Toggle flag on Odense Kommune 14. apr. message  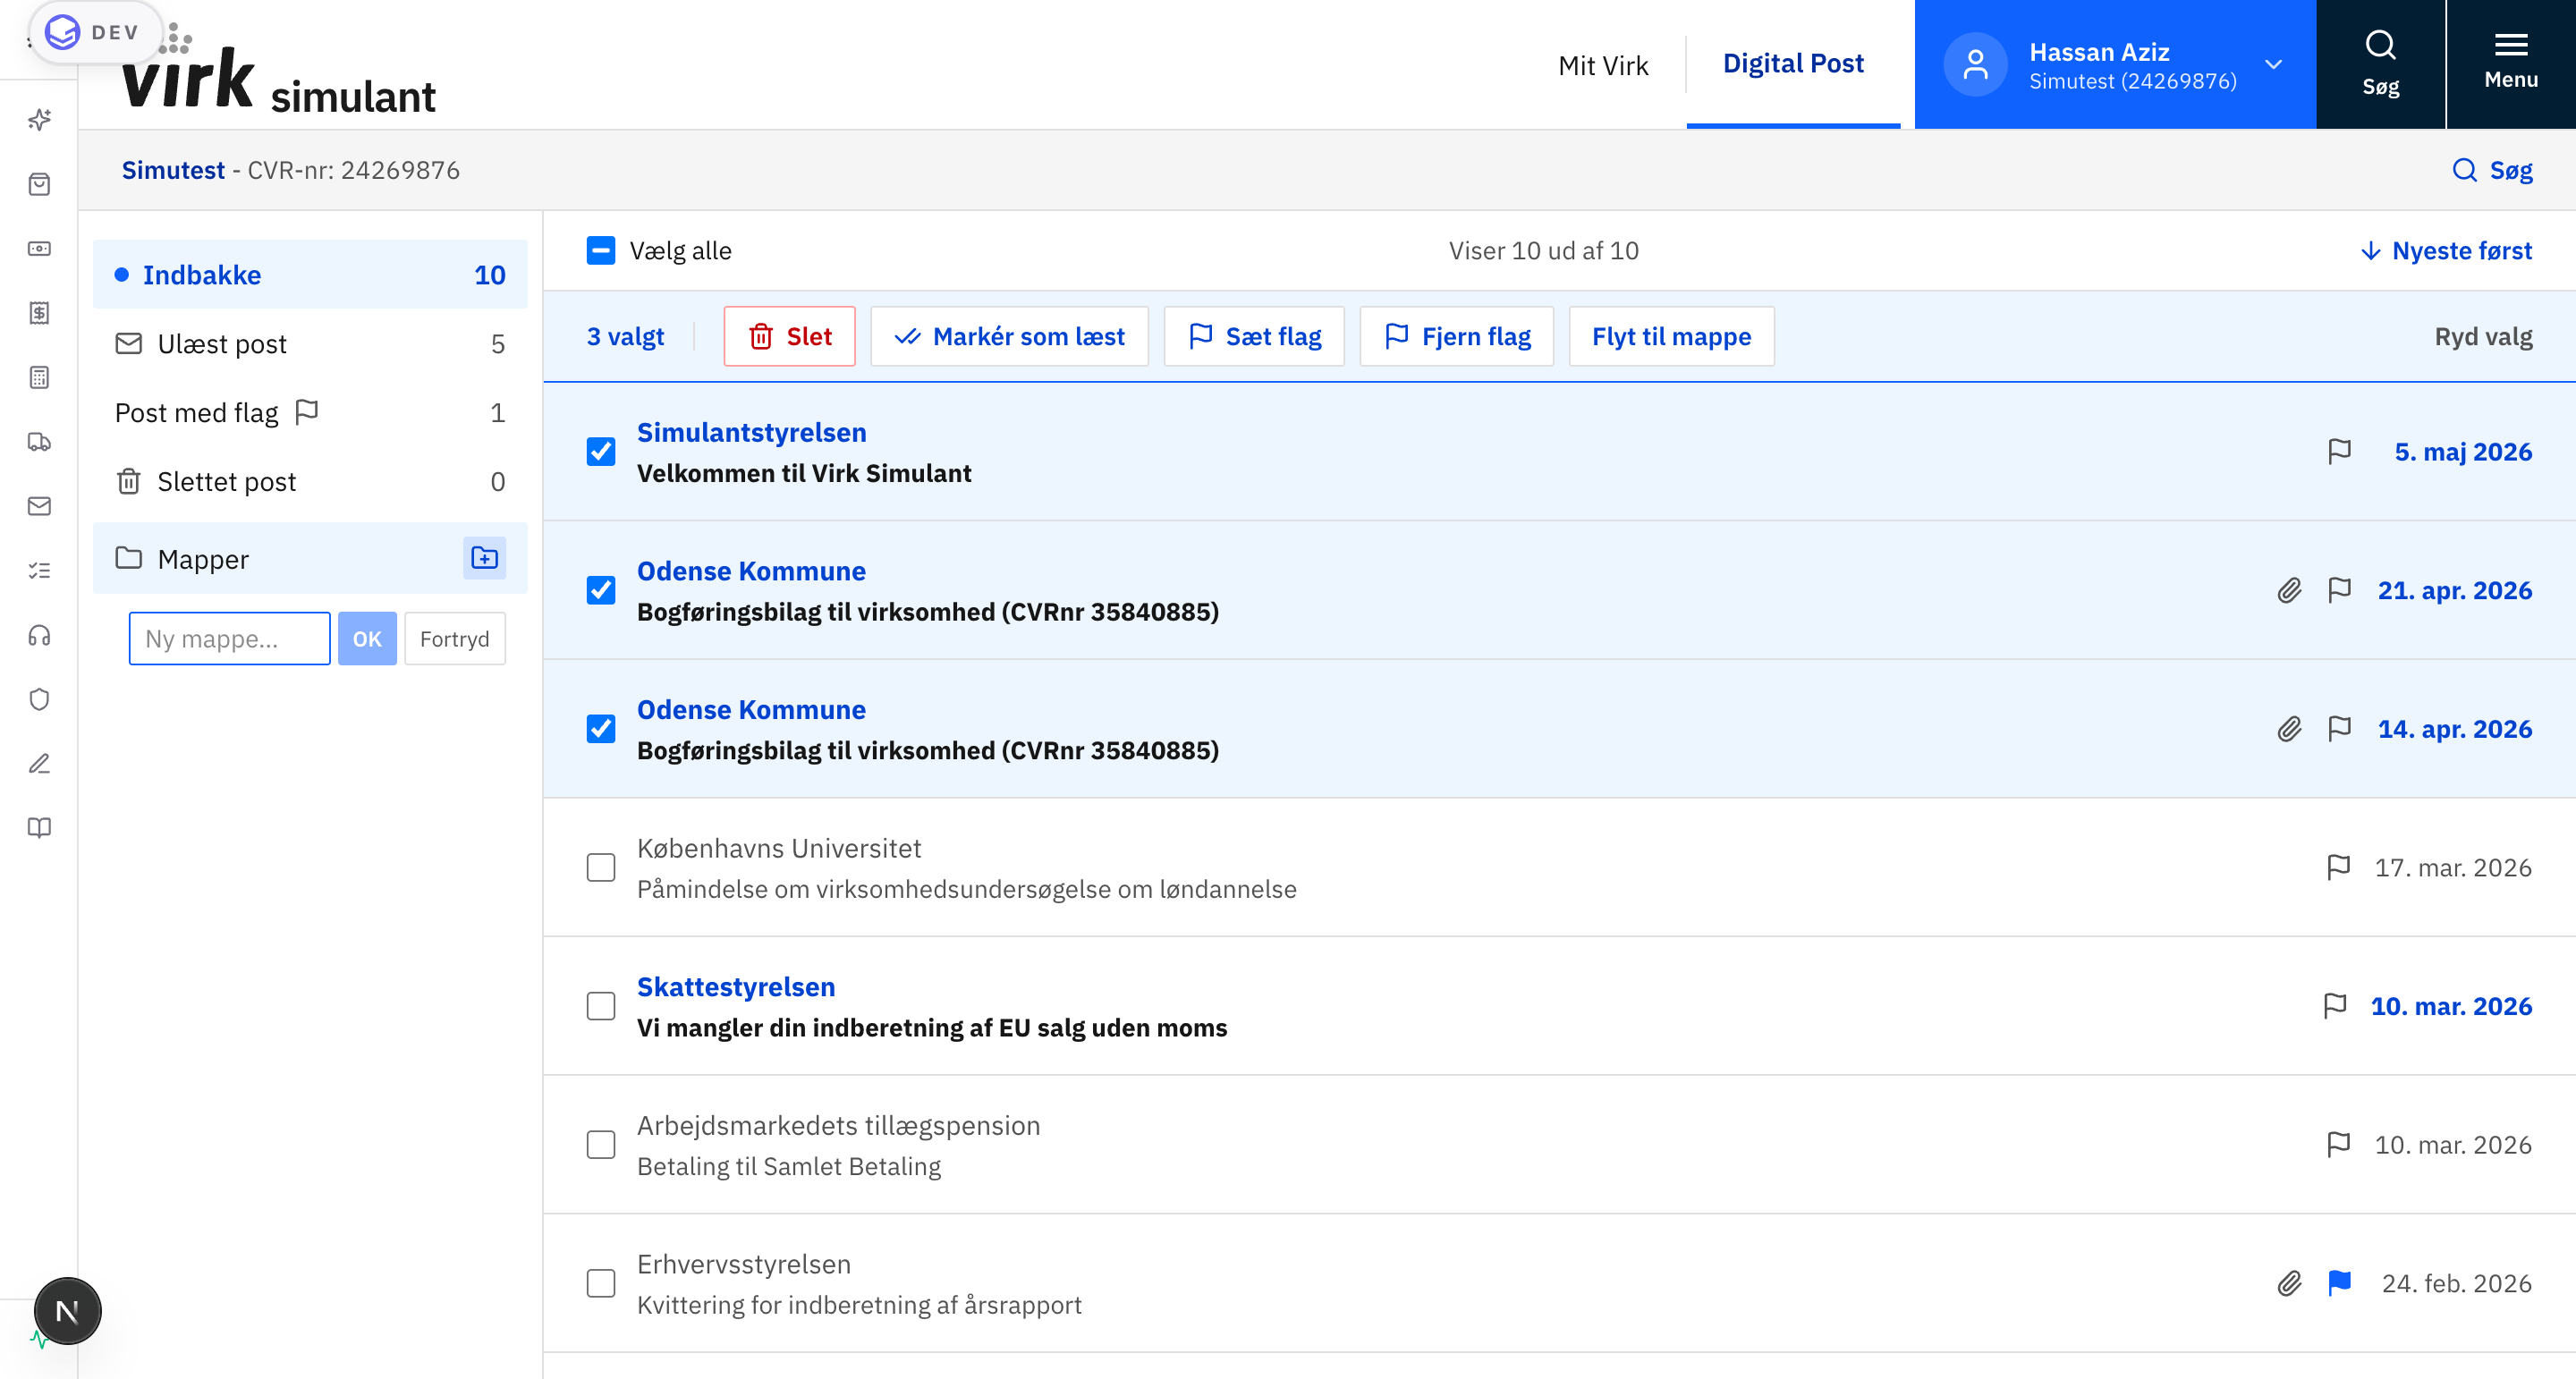[2339, 729]
